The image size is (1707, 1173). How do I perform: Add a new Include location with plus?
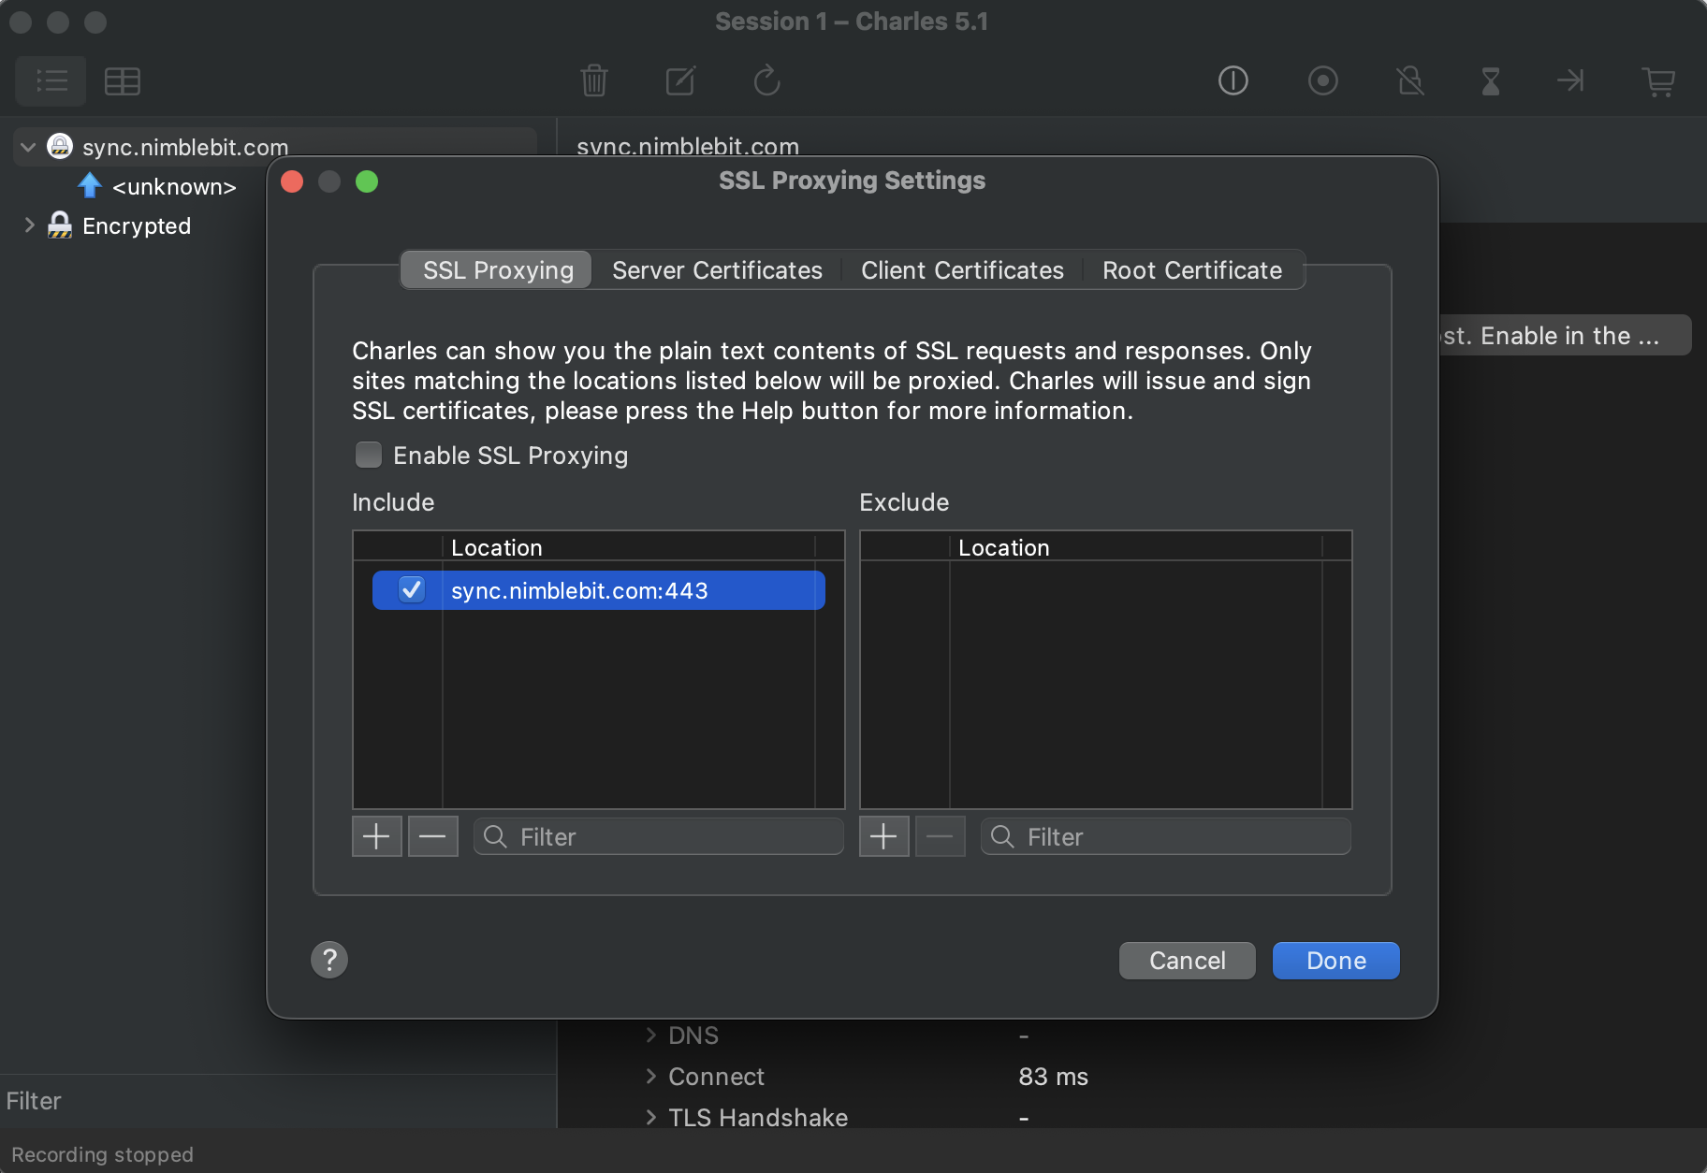pyautogui.click(x=376, y=836)
